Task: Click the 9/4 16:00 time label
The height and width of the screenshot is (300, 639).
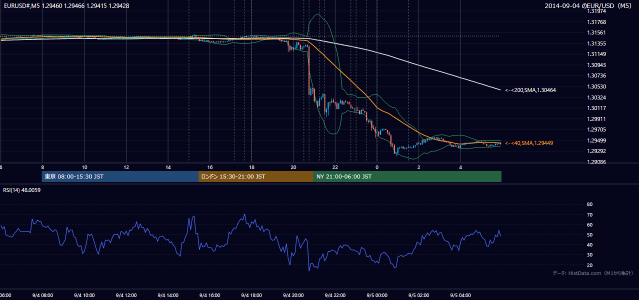Action: tap(209, 295)
